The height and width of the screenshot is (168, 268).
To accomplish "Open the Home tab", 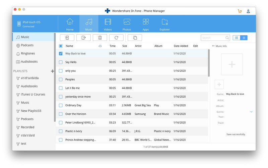I will 70,24.
